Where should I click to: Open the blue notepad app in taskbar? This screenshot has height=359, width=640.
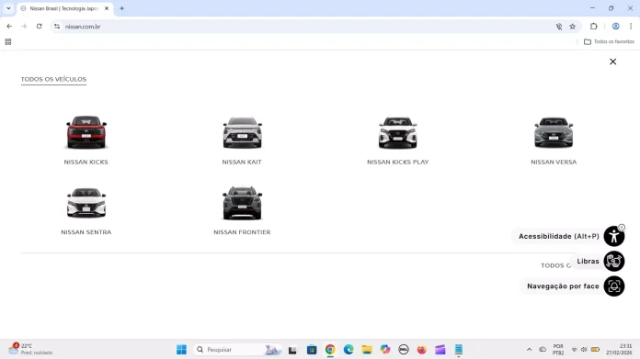[459, 350]
